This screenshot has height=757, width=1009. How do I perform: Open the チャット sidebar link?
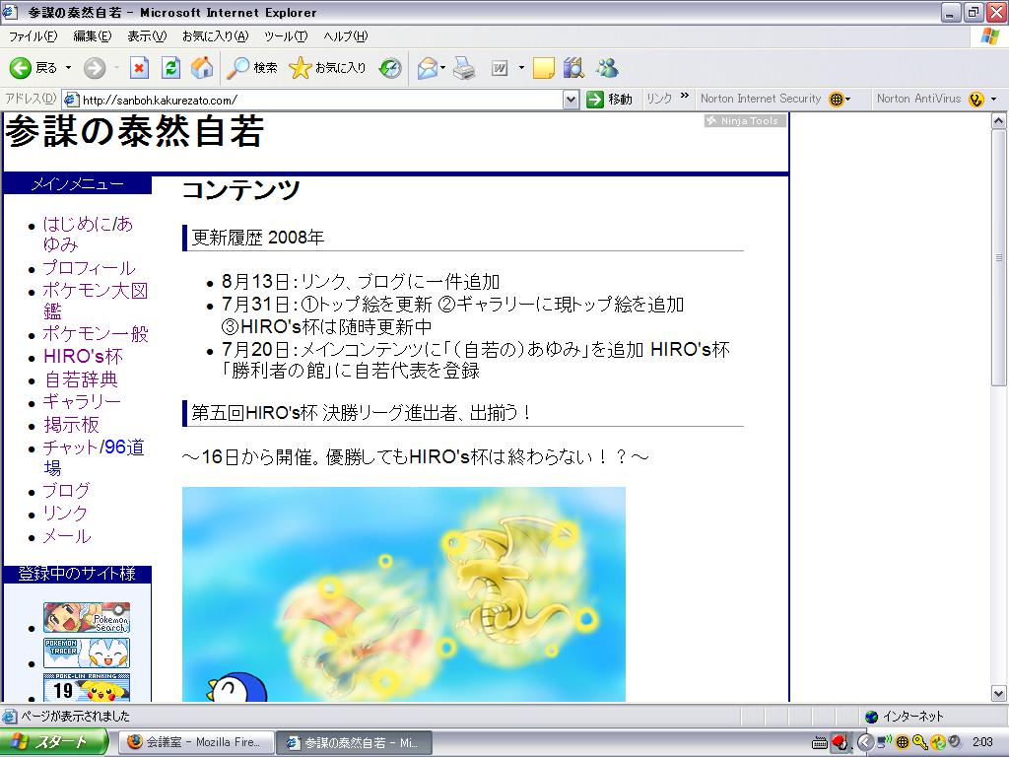70,447
